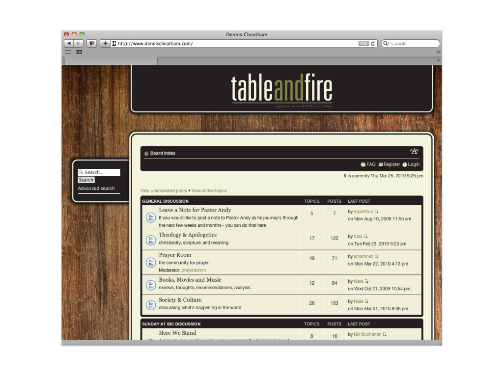
Task: Open moderator prayeradmin profile
Action: tap(194, 270)
